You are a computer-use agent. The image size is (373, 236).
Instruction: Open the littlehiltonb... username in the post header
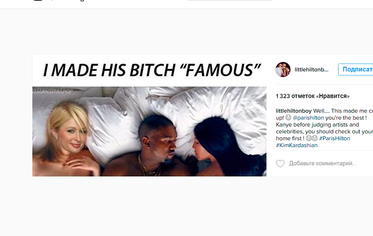(x=311, y=70)
